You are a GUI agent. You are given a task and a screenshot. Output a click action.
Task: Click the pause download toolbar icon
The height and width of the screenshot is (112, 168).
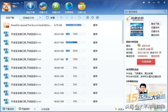[67, 18]
